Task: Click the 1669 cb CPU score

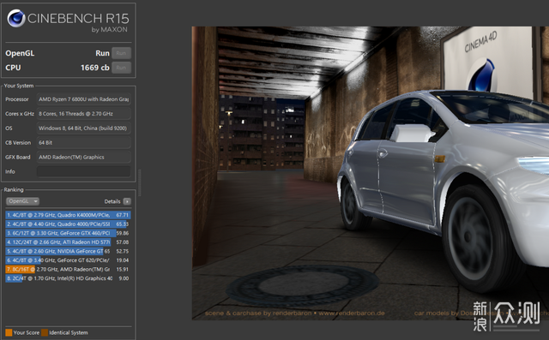Action: click(x=95, y=68)
